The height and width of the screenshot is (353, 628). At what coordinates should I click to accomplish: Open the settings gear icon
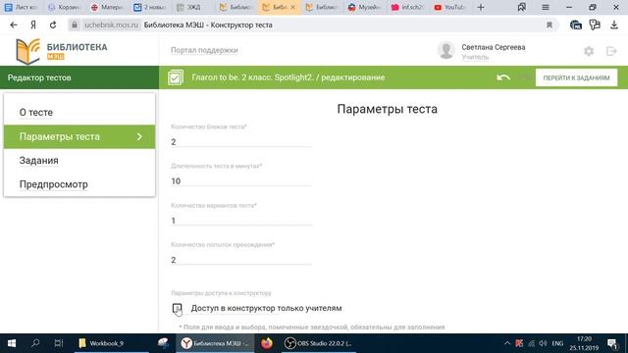589,51
